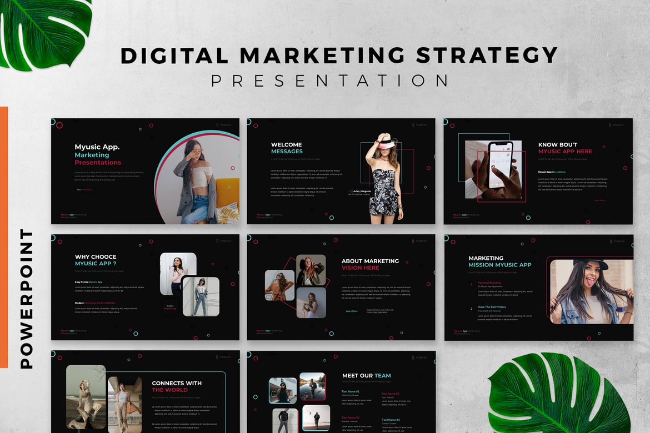The image size is (650, 433).
Task: Select the woman in jeans photo on Why Chooce slide
Action: [201, 296]
